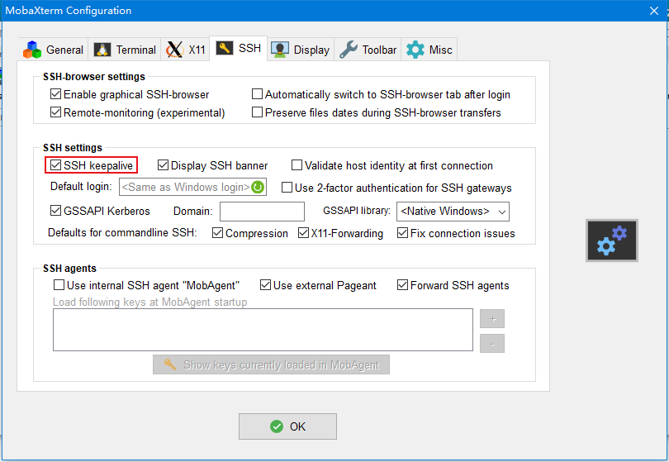Image resolution: width=669 pixels, height=462 pixels.
Task: Toggle the Compression default checkbox
Action: tap(217, 233)
